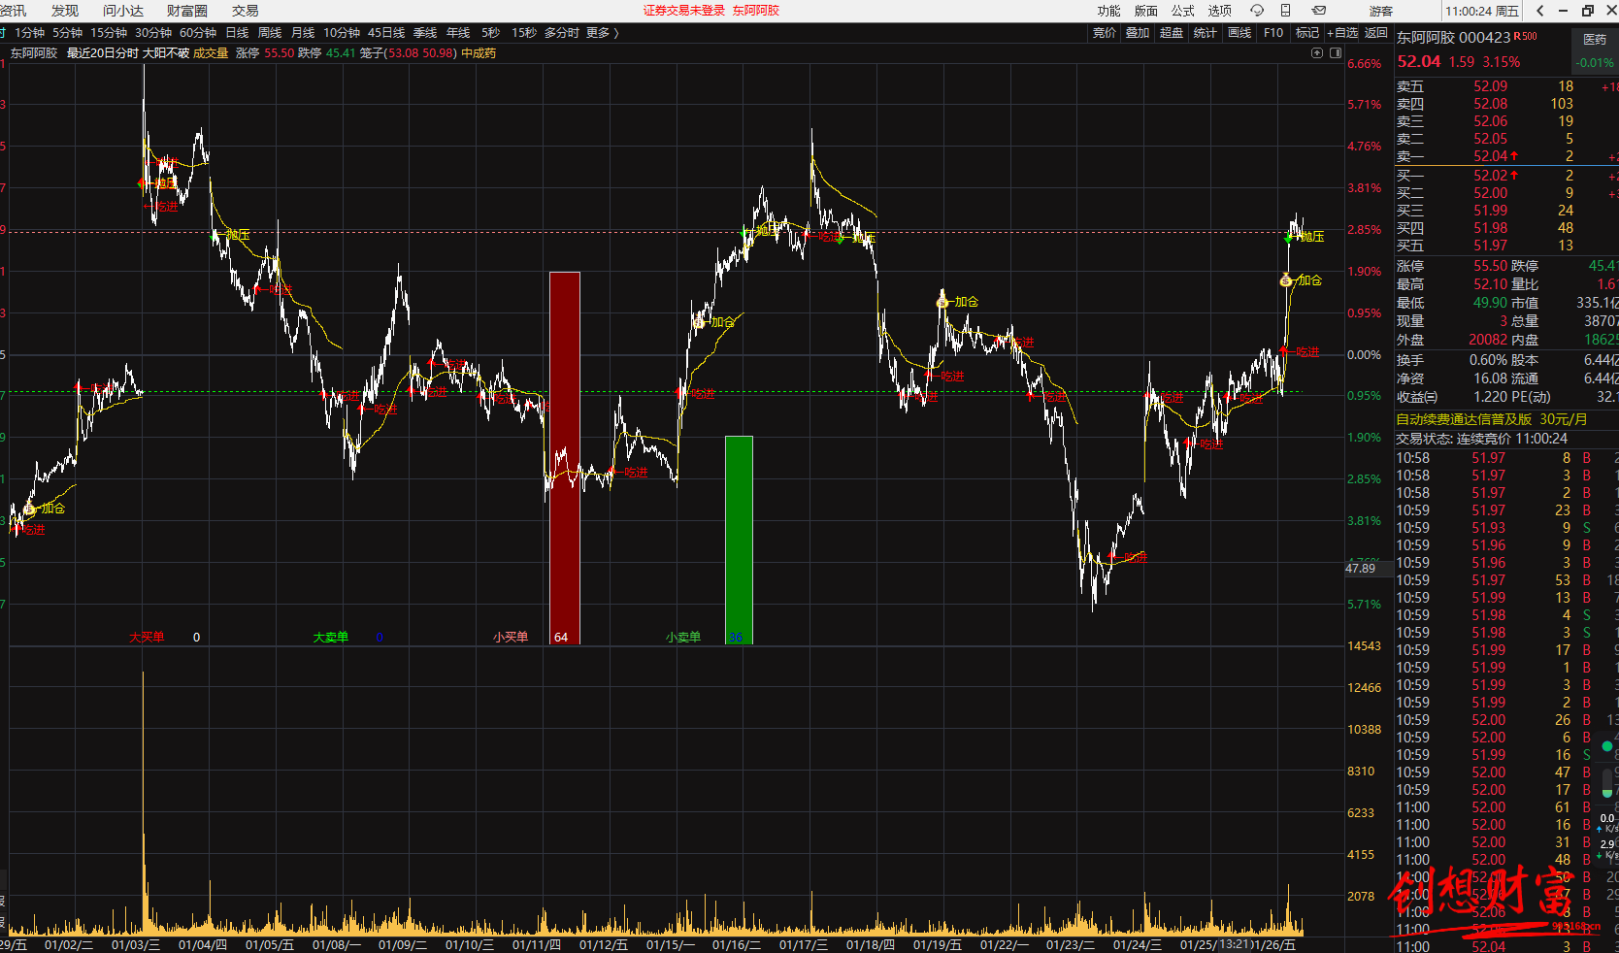1619x953 pixels.
Task: Click the date label 01/19/五 on time axis
Action: point(937,945)
